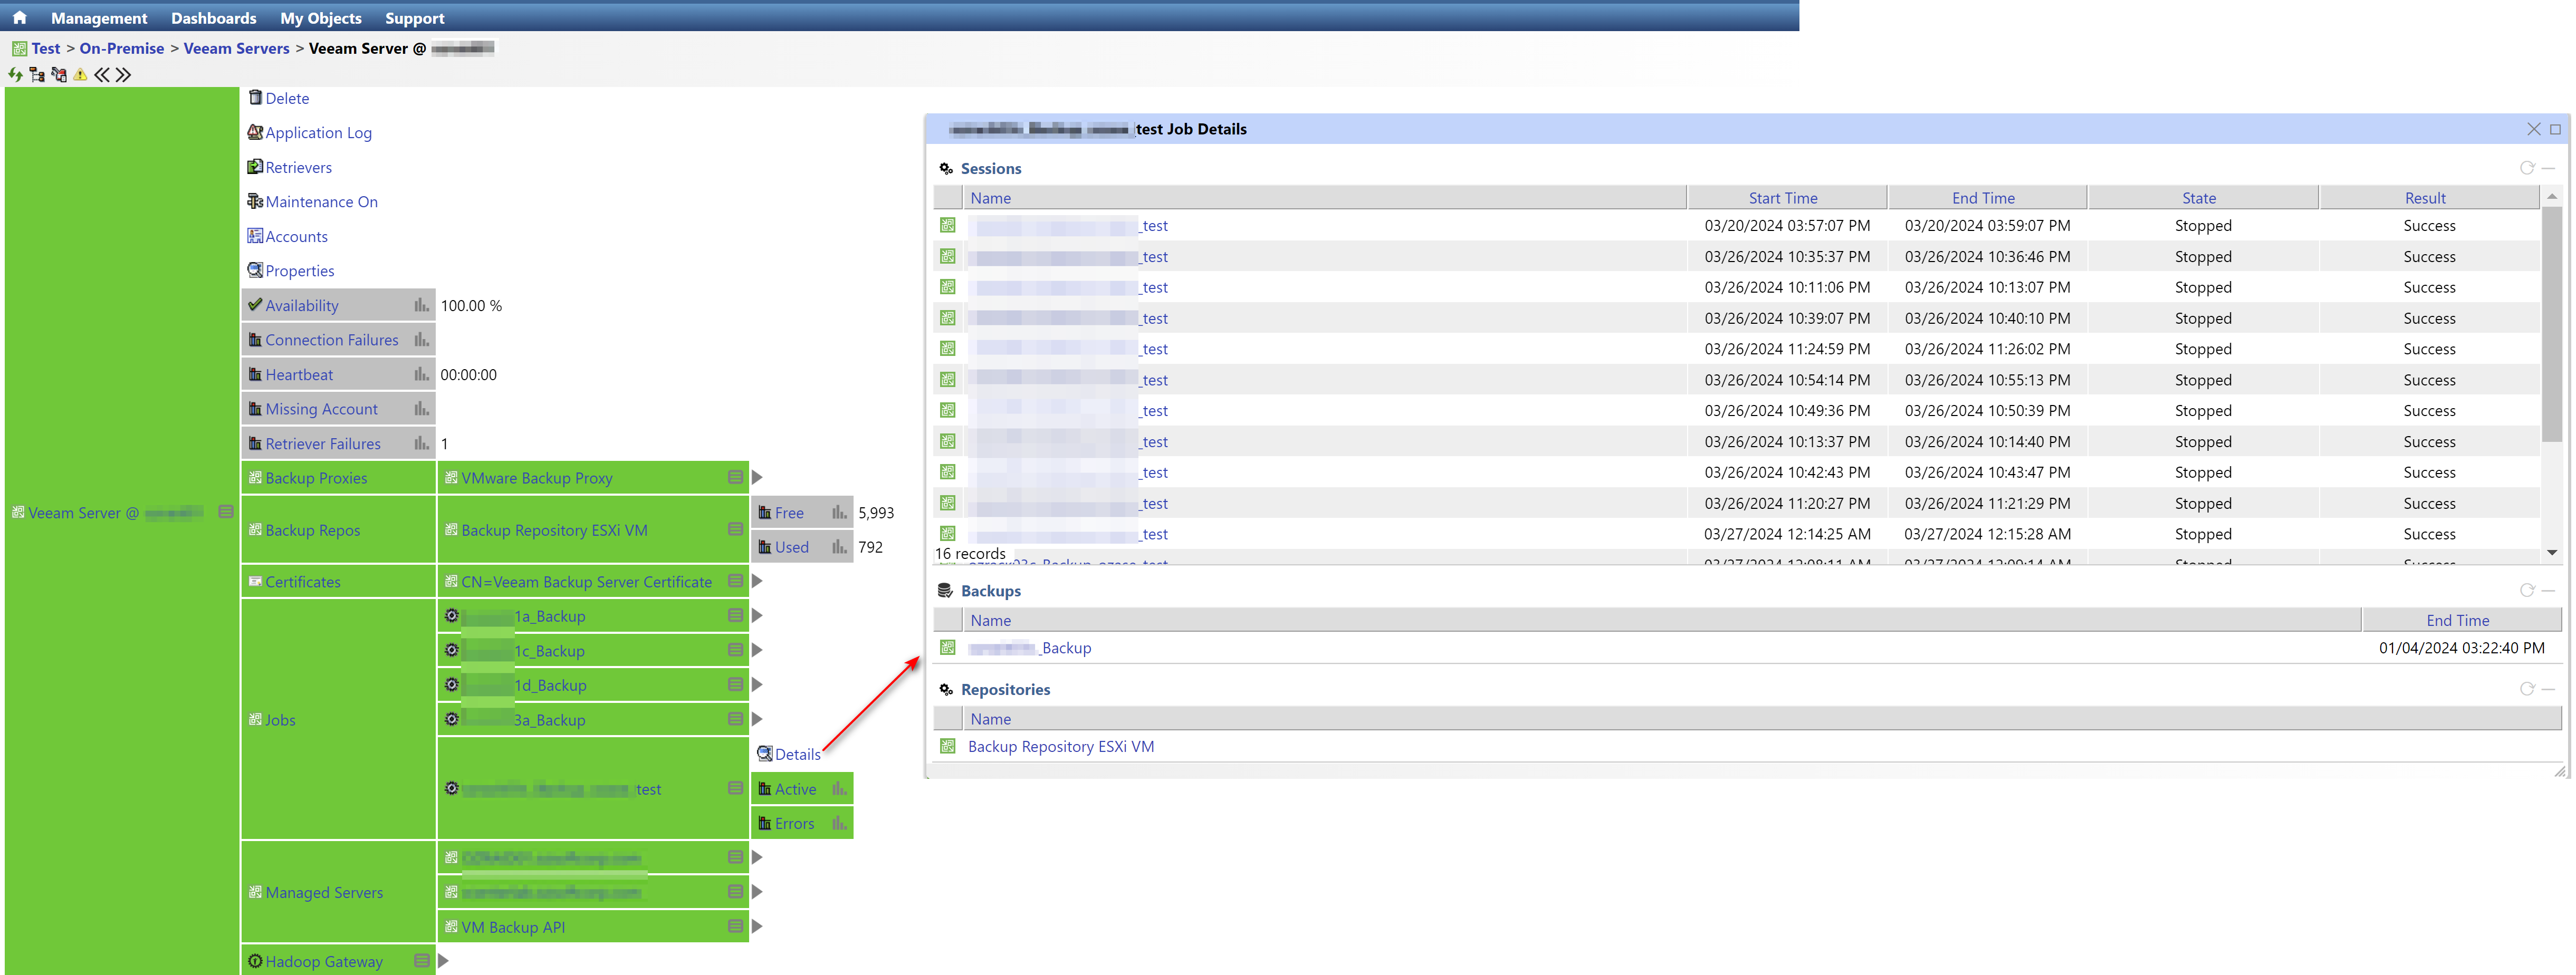
Task: Click the Managed Servers tree label
Action: point(324,892)
